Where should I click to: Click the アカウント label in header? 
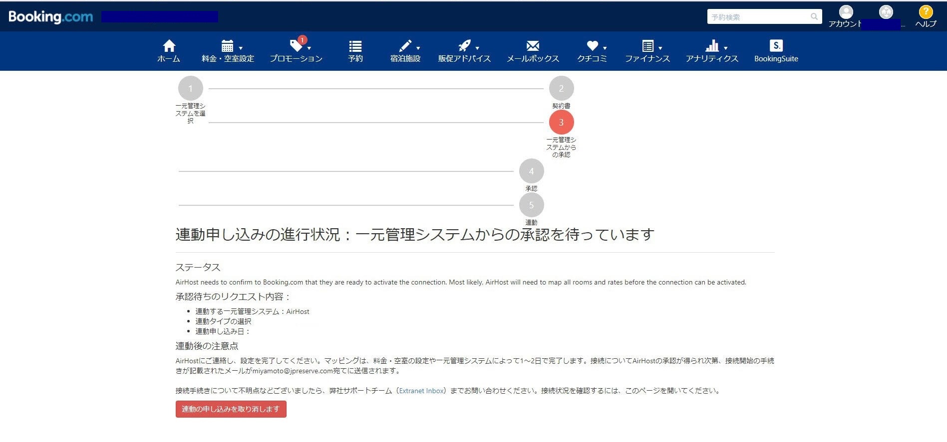click(845, 24)
